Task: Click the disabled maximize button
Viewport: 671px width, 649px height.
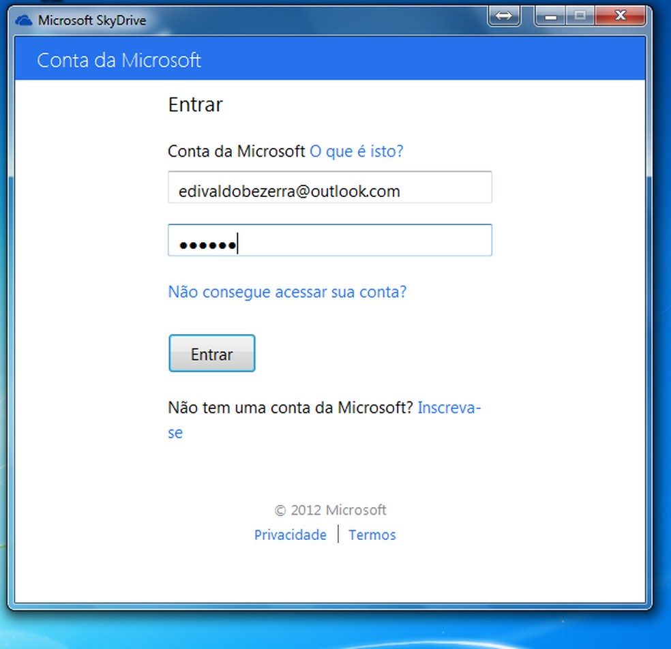Action: [580, 16]
